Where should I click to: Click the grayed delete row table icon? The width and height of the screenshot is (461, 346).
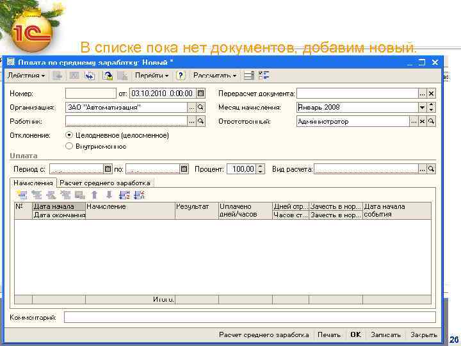tap(65, 195)
